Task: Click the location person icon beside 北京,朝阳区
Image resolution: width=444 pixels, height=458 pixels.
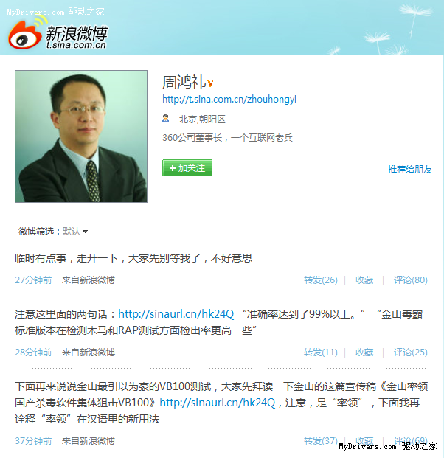Action: (166, 119)
